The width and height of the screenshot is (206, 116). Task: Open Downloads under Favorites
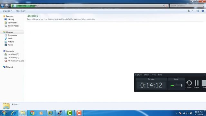12,23
